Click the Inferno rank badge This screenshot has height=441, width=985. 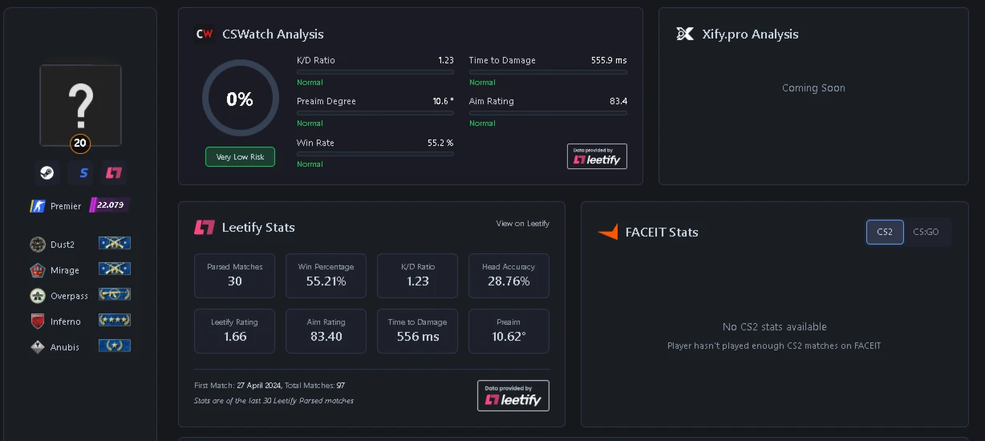(115, 320)
